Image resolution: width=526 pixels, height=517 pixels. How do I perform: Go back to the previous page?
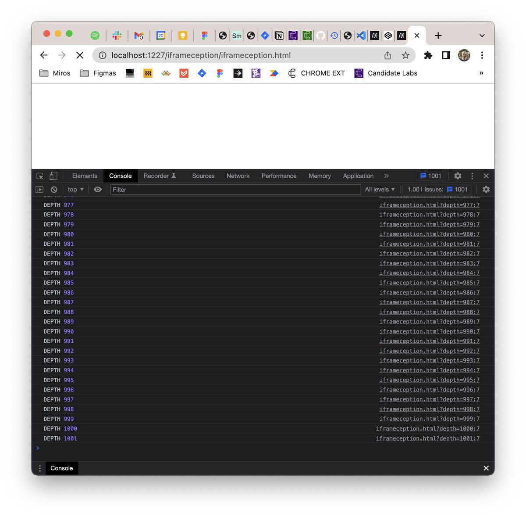[x=44, y=55]
